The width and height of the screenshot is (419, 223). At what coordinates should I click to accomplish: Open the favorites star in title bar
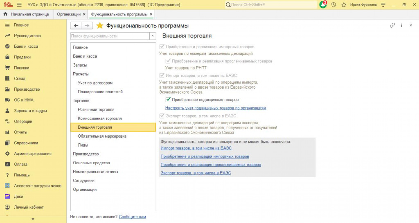(344, 4)
